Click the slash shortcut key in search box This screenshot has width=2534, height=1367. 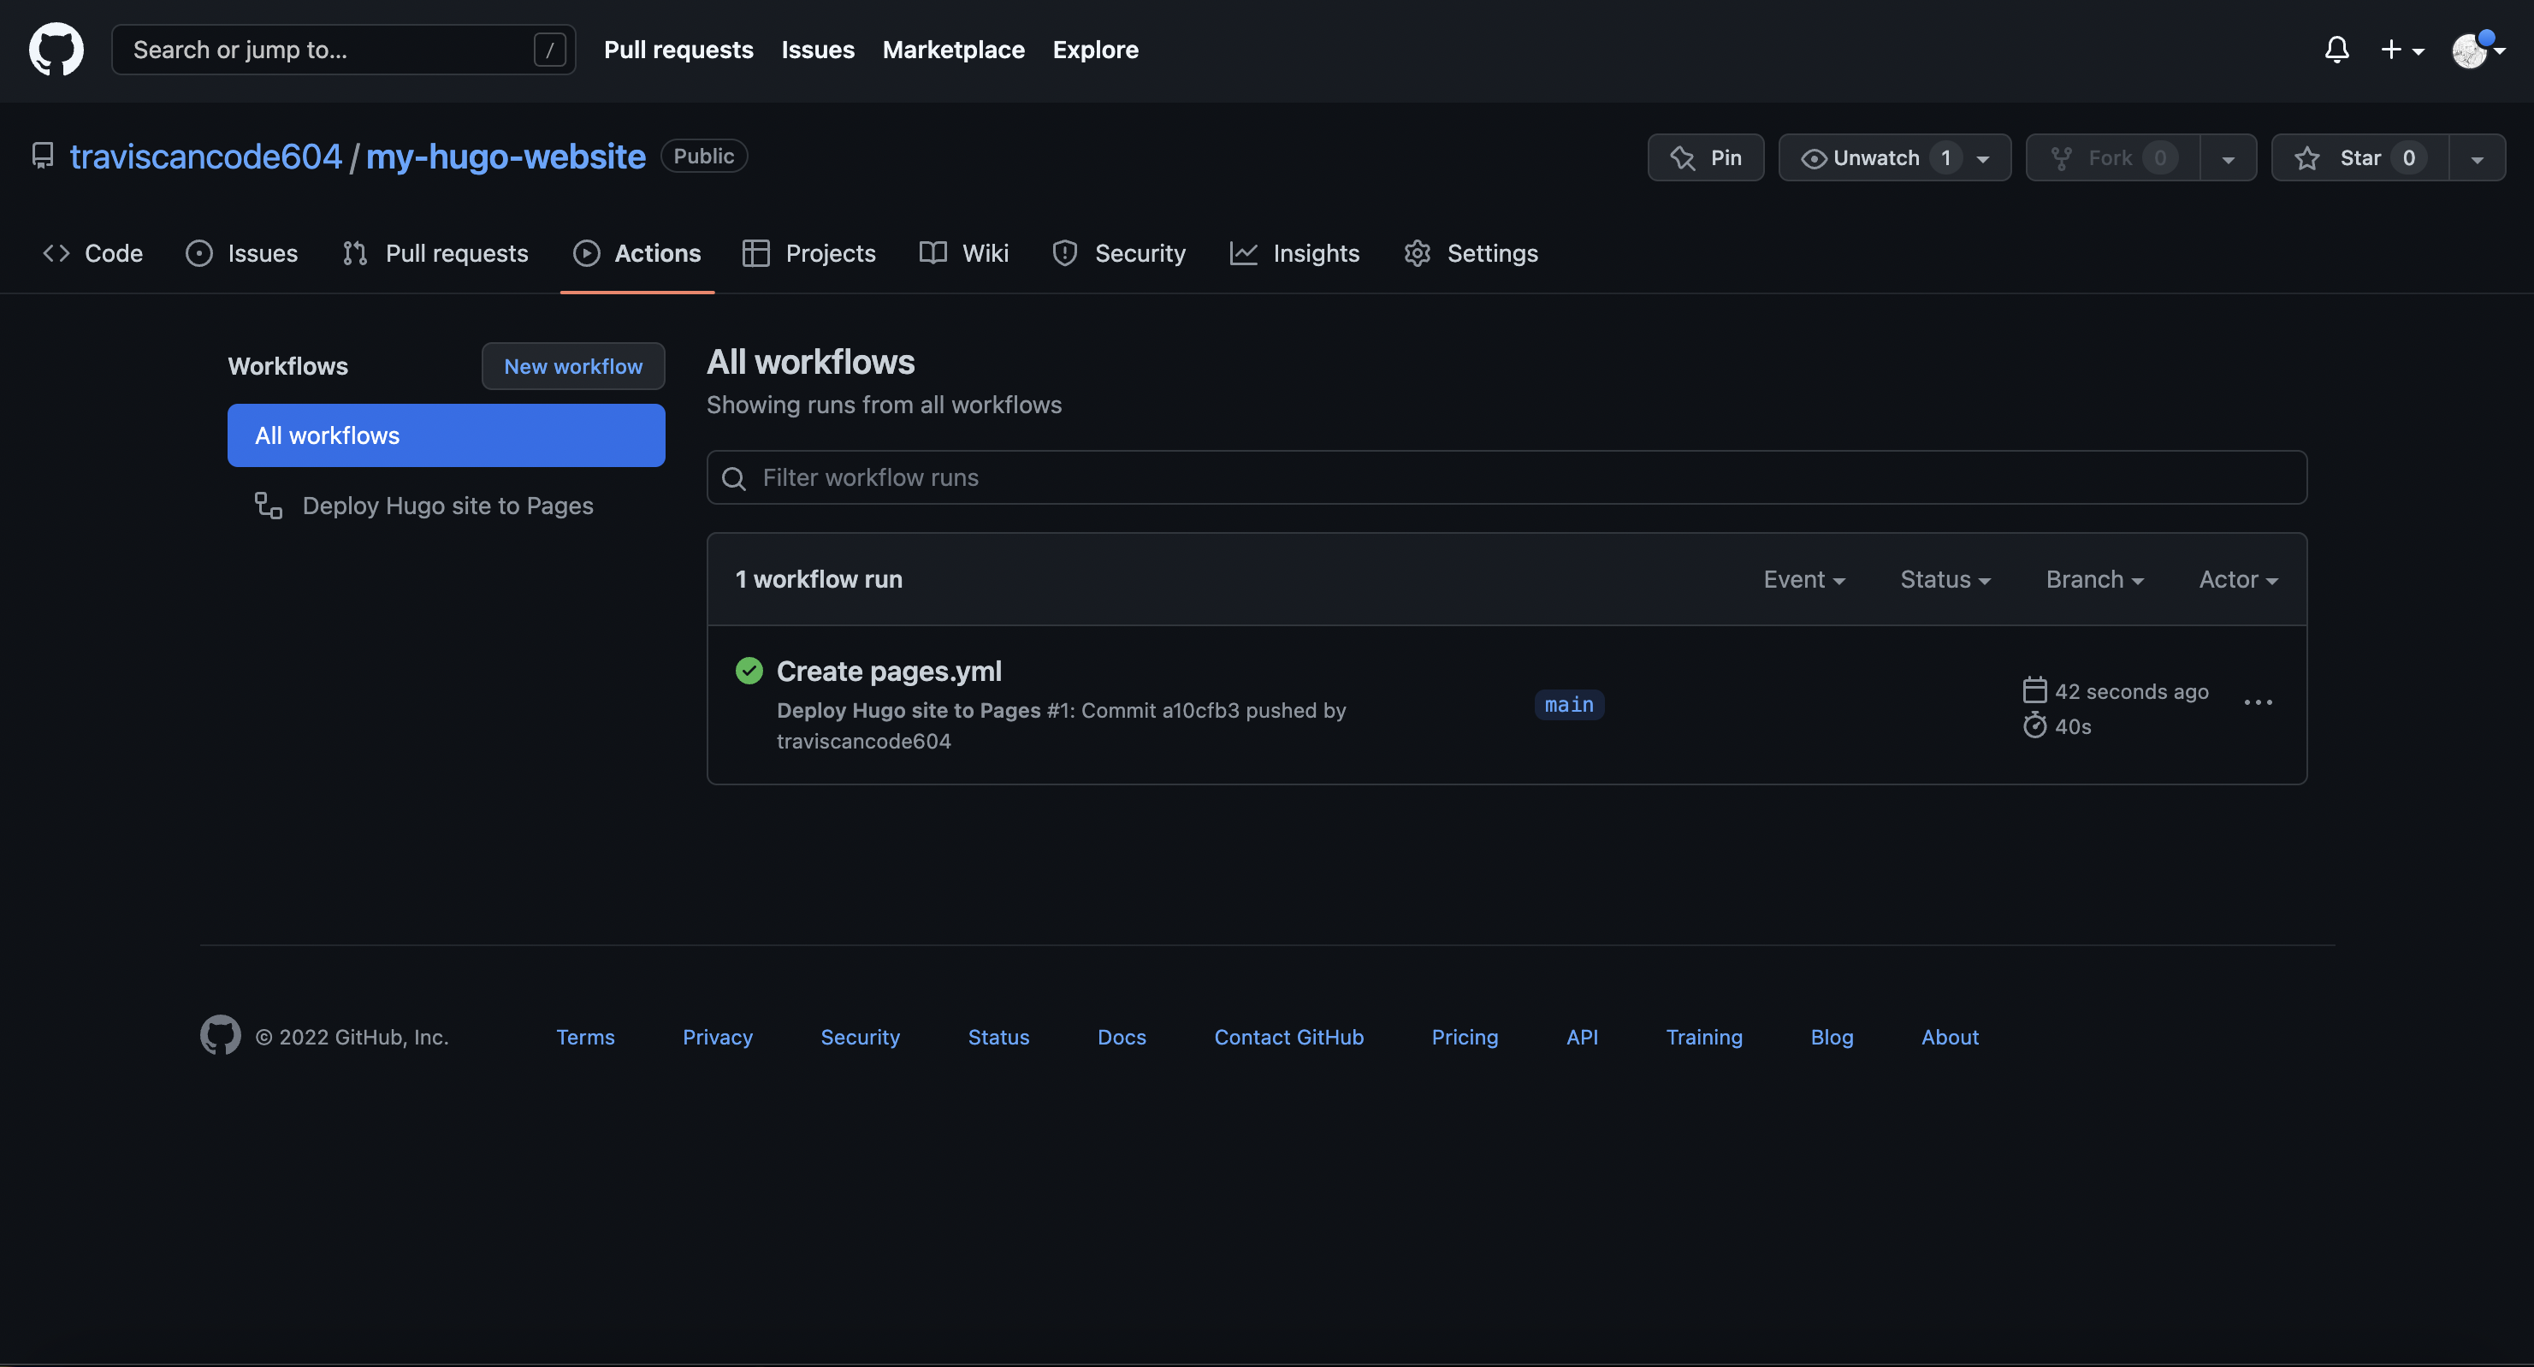click(549, 49)
